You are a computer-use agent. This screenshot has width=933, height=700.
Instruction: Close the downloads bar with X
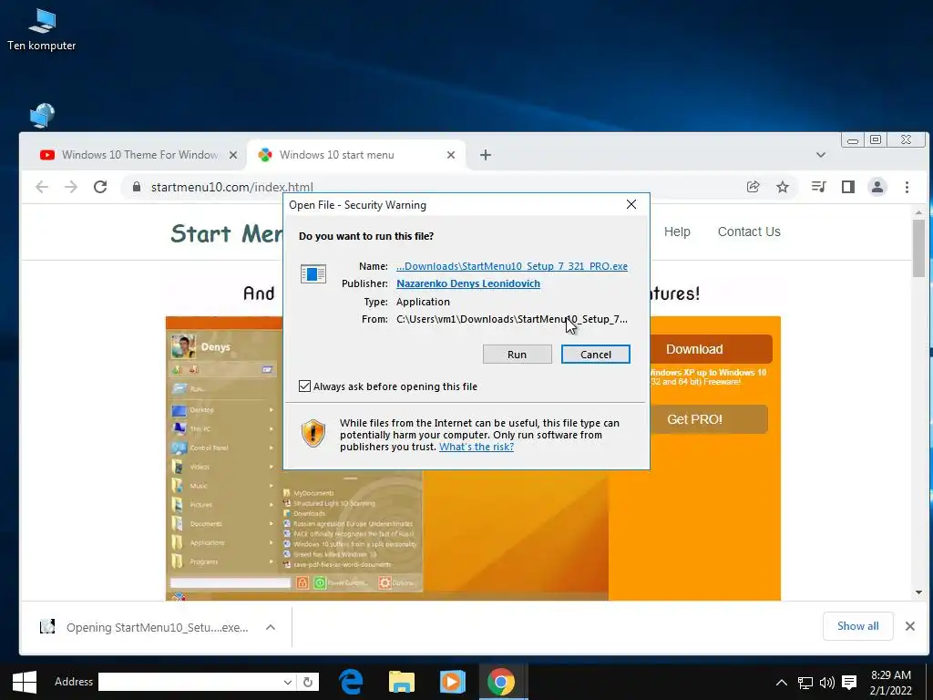tap(910, 626)
